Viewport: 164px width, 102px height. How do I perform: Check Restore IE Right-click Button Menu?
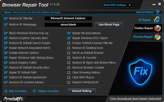[x=69, y=63]
